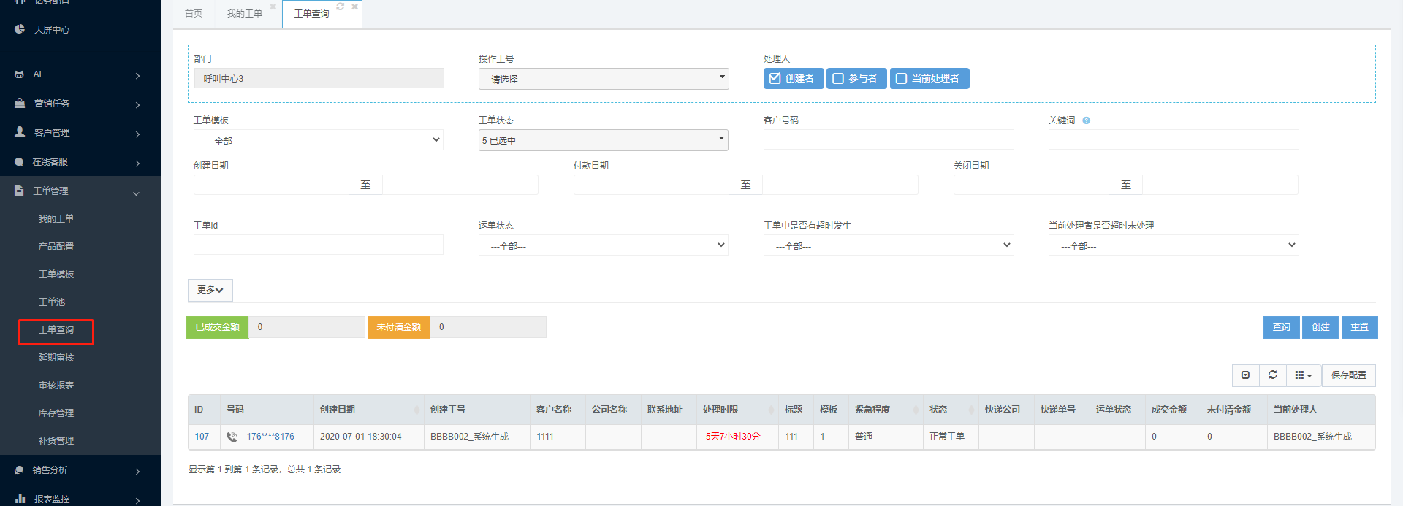This screenshot has width=1403, height=506.
Task: Click the 客户管理 person icon in sidebar
Action: coord(20,132)
